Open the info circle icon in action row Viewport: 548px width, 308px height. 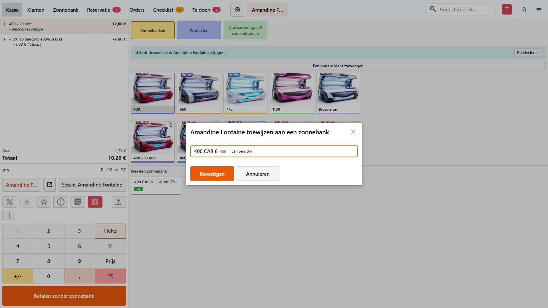[61, 202]
